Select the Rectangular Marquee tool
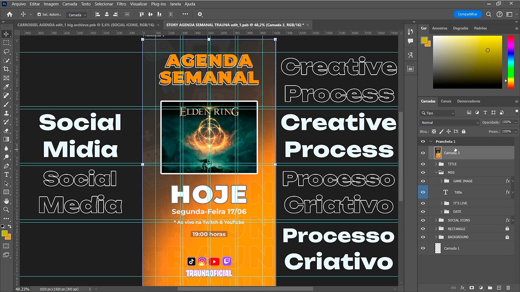This screenshot has height=292, width=520. click(x=6, y=43)
